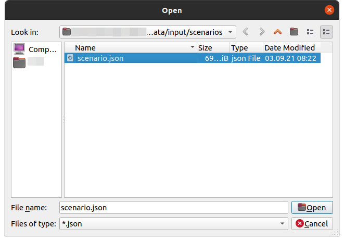Create a new folder using folder icon
Screen dimensions: 344x241
click(x=294, y=32)
